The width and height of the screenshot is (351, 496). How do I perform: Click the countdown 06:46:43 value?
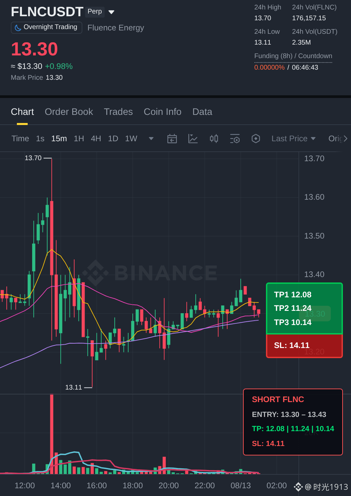pos(305,67)
